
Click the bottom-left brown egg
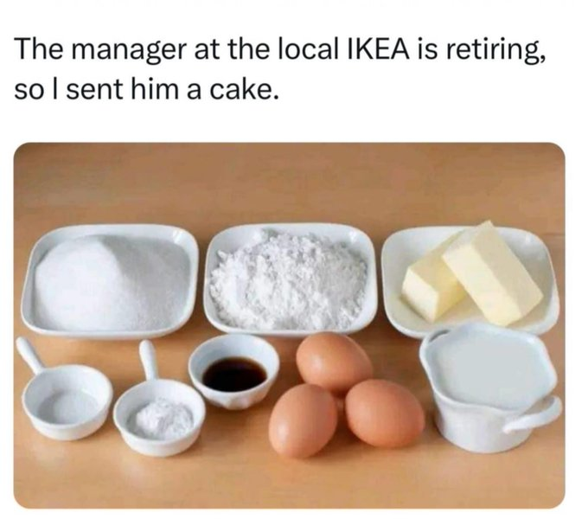click(303, 420)
